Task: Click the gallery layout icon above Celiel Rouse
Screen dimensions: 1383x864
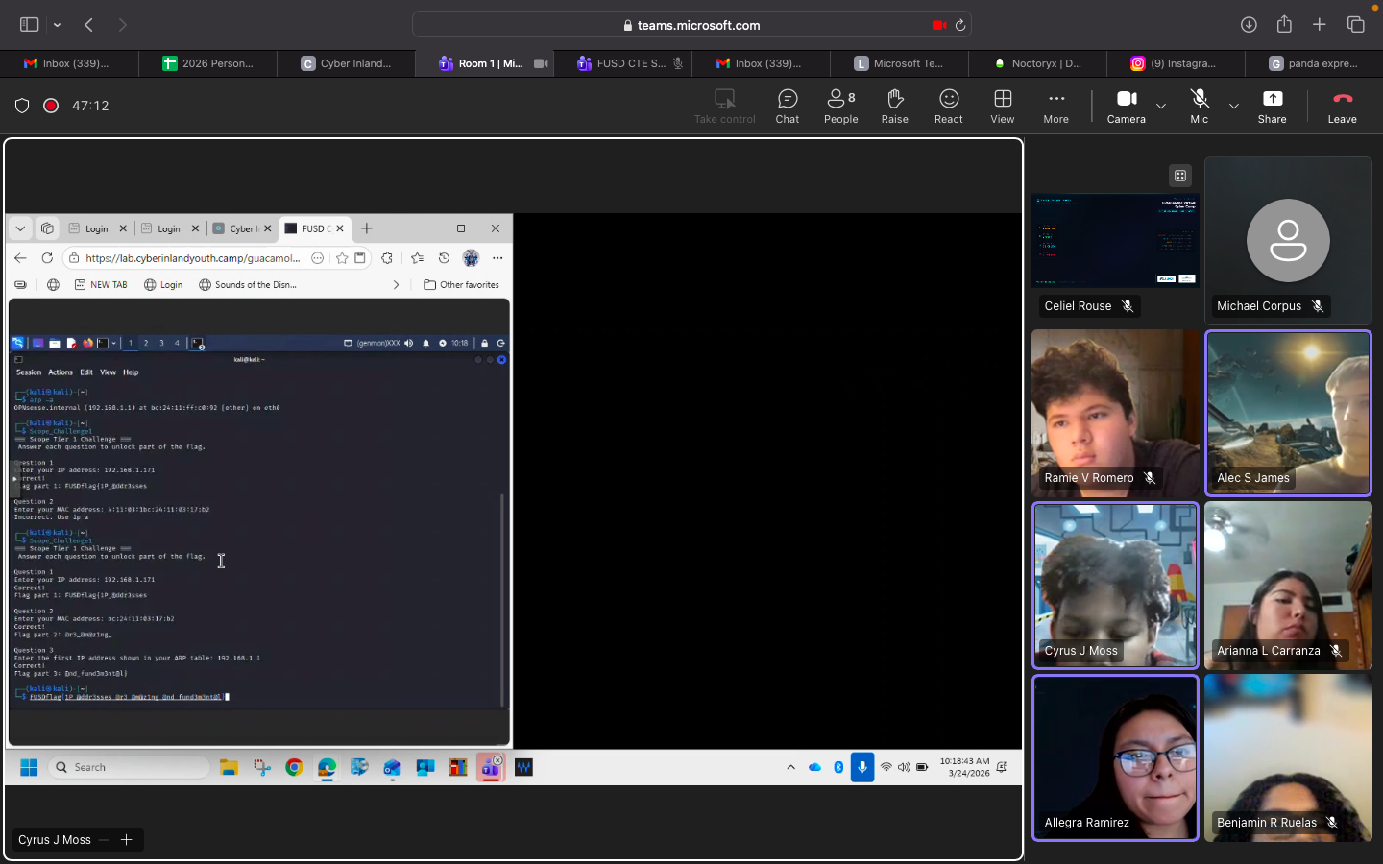Action: click(1180, 176)
